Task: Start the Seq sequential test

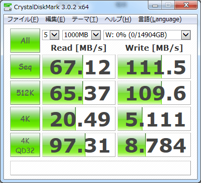Action: point(25,67)
